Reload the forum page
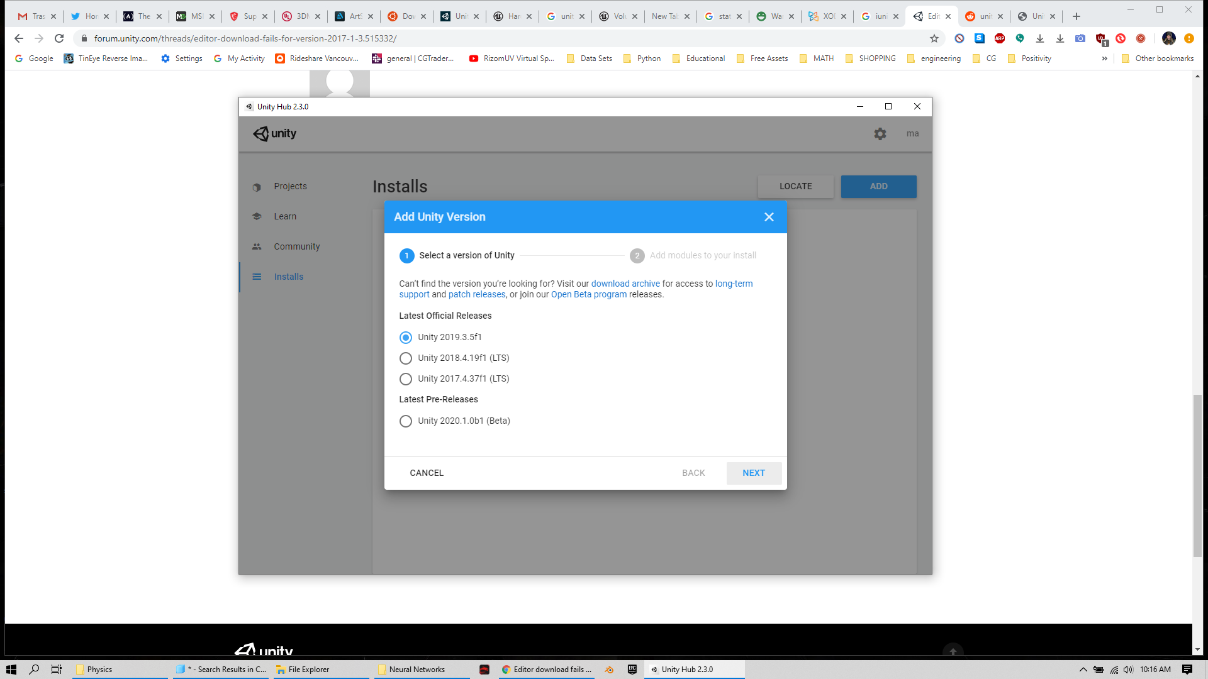 (x=59, y=38)
